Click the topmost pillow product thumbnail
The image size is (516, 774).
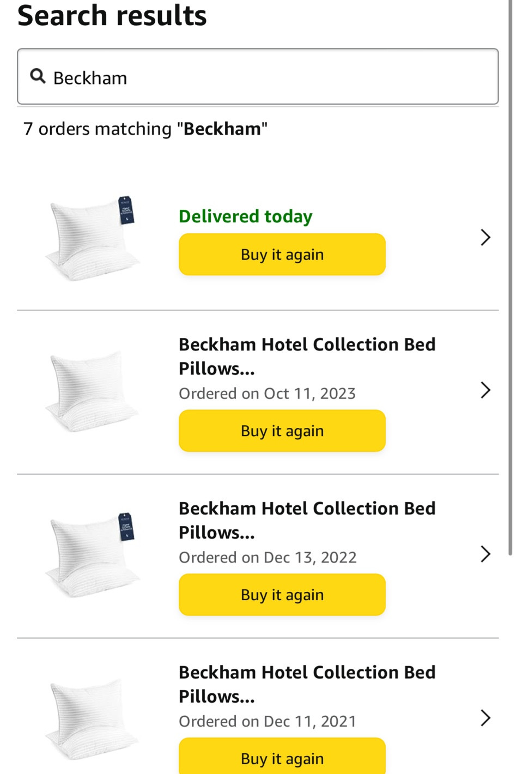click(92, 237)
